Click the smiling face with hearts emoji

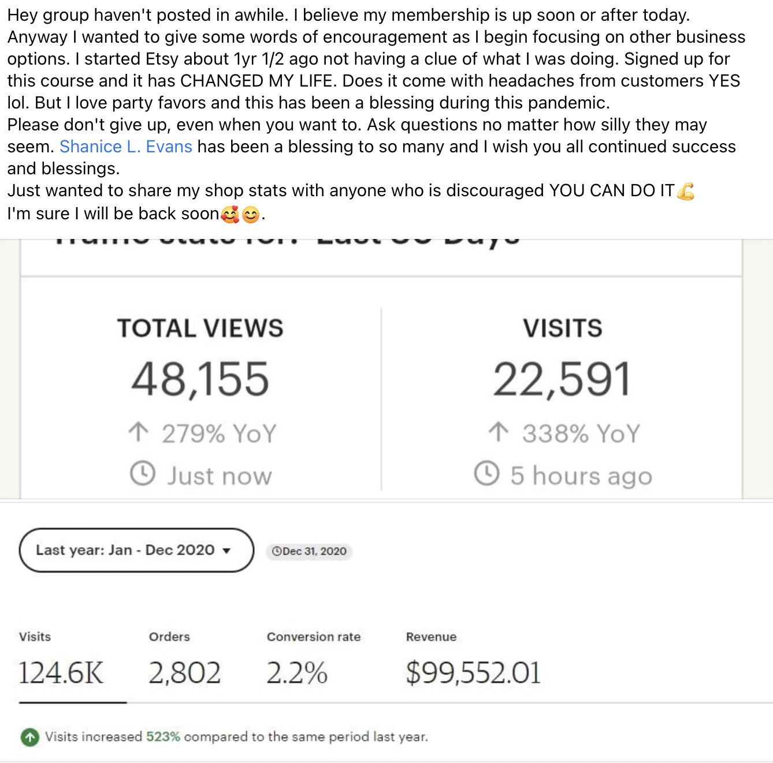230,215
